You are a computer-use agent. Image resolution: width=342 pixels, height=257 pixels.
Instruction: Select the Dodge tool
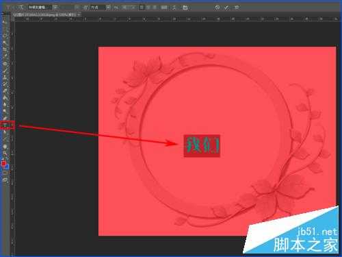pyautogui.click(x=5, y=112)
